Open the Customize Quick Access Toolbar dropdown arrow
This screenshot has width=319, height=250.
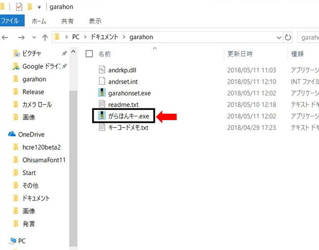pyautogui.click(x=39, y=8)
